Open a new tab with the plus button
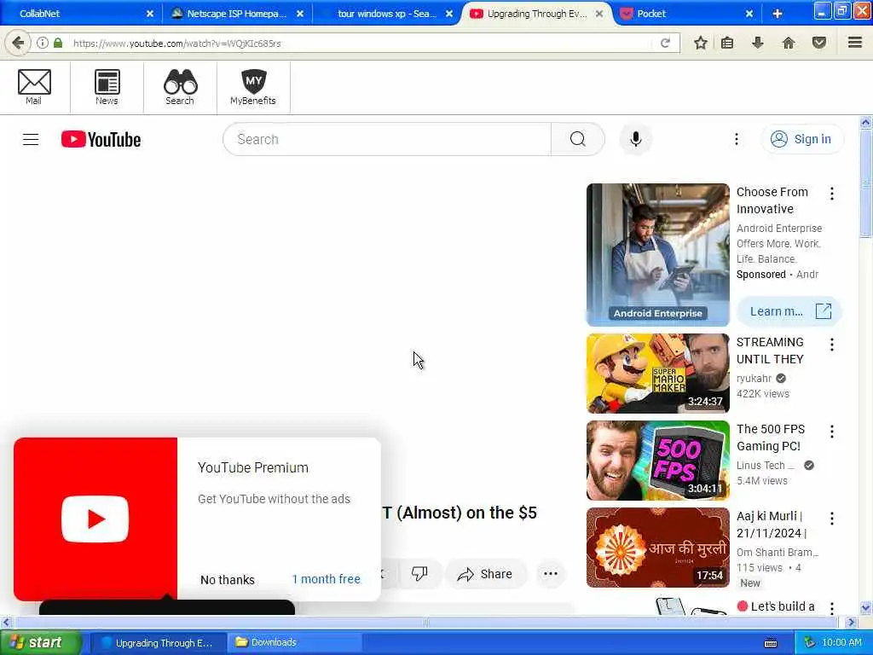873x655 pixels. [x=778, y=14]
